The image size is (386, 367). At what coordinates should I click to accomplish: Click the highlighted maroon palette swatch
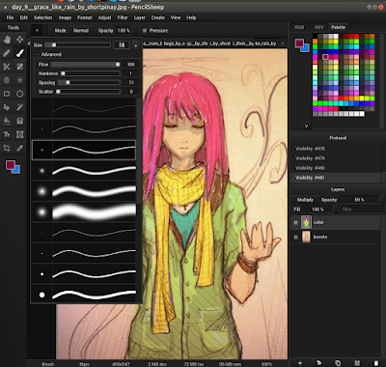(x=325, y=57)
